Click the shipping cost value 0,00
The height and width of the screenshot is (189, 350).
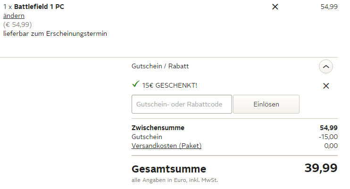[331, 146]
